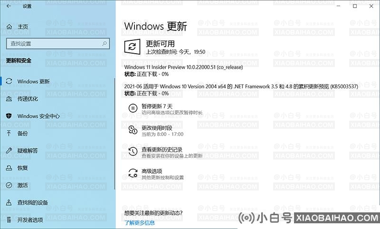This screenshot has width=380, height=229.
Task: Open the 主页 menu entry
Action: [x=23, y=27]
